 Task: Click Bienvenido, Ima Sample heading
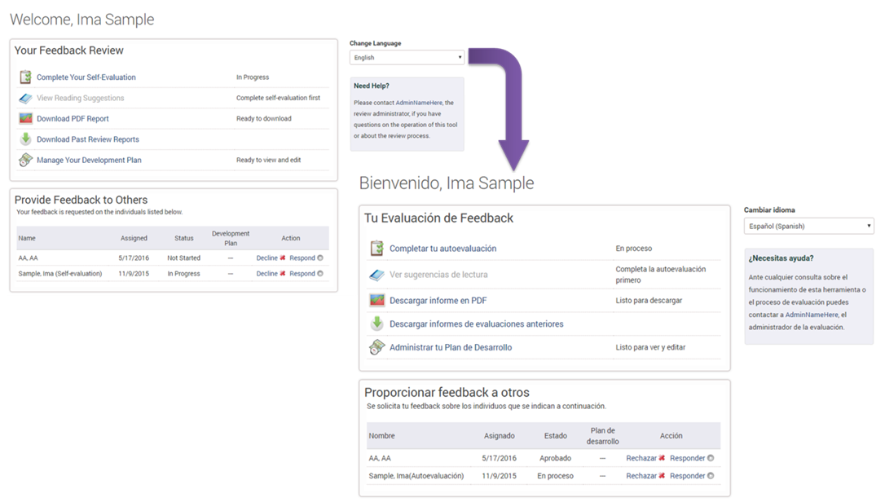click(x=447, y=183)
